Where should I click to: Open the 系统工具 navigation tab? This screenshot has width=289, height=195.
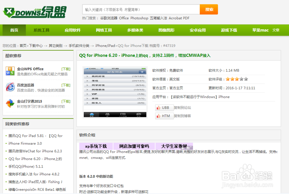pos(41,30)
